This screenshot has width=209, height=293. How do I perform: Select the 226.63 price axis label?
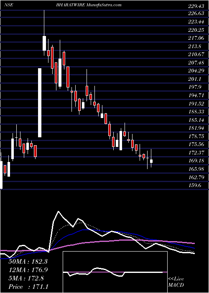coord(196,13)
